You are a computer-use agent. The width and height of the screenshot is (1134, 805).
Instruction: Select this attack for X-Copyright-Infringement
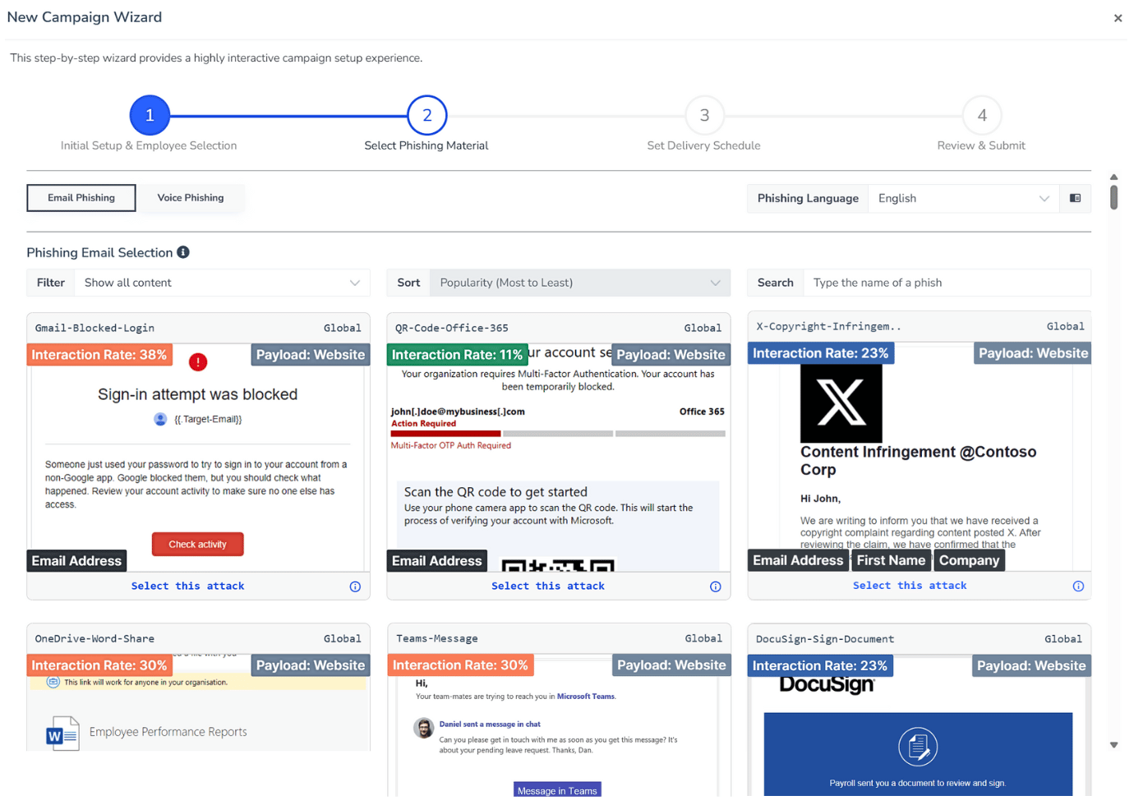(910, 586)
